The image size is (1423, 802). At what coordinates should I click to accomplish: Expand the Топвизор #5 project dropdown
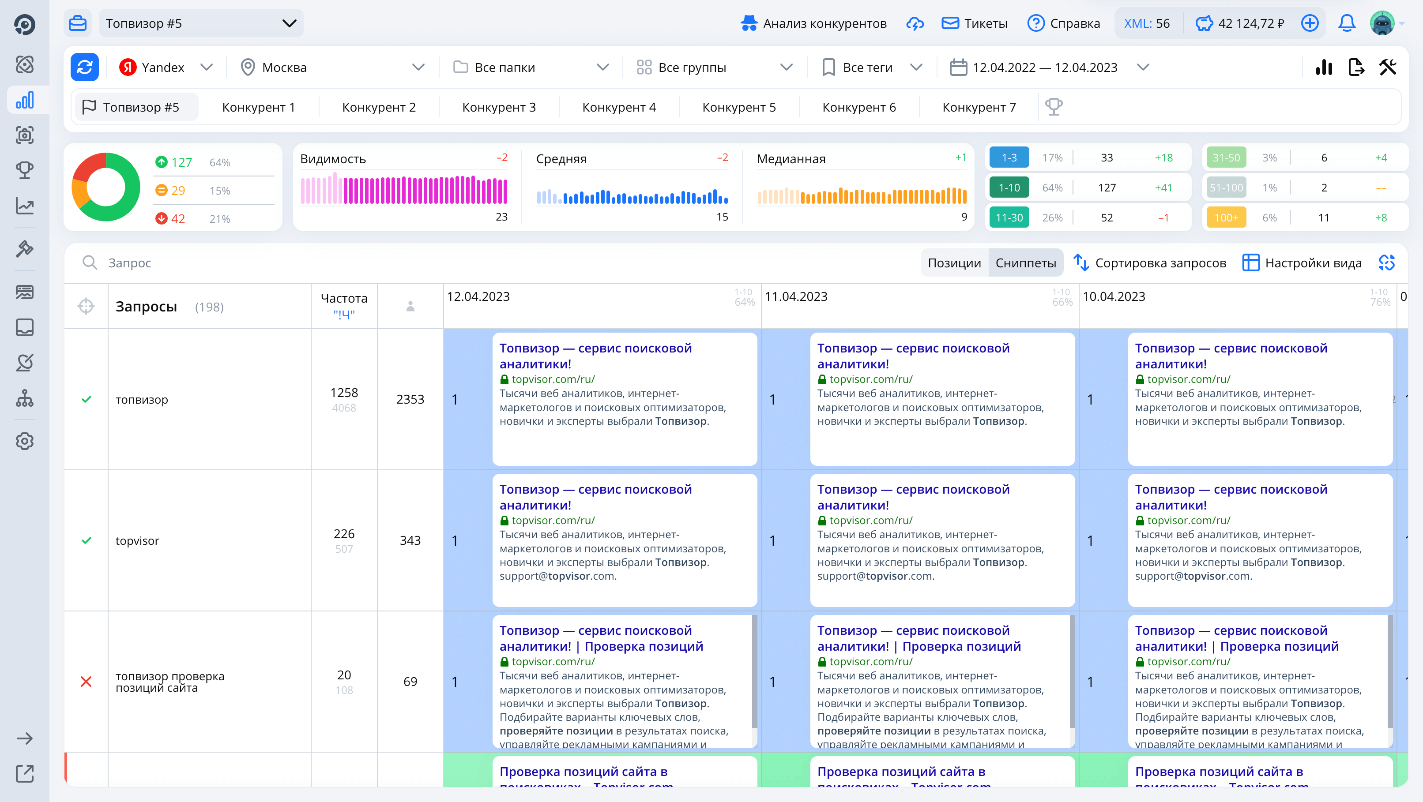(200, 23)
